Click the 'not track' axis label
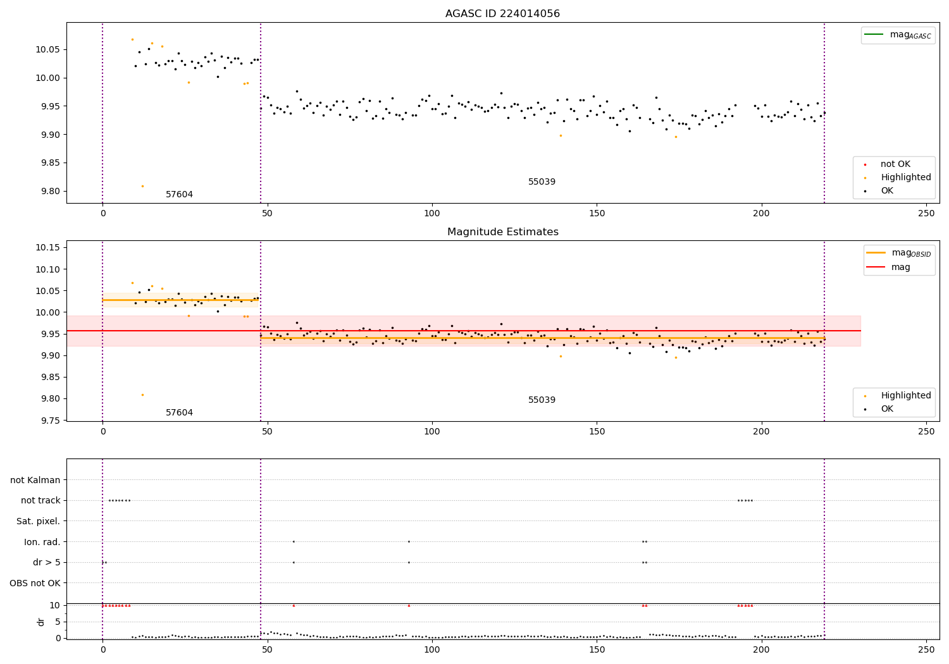 (x=40, y=501)
